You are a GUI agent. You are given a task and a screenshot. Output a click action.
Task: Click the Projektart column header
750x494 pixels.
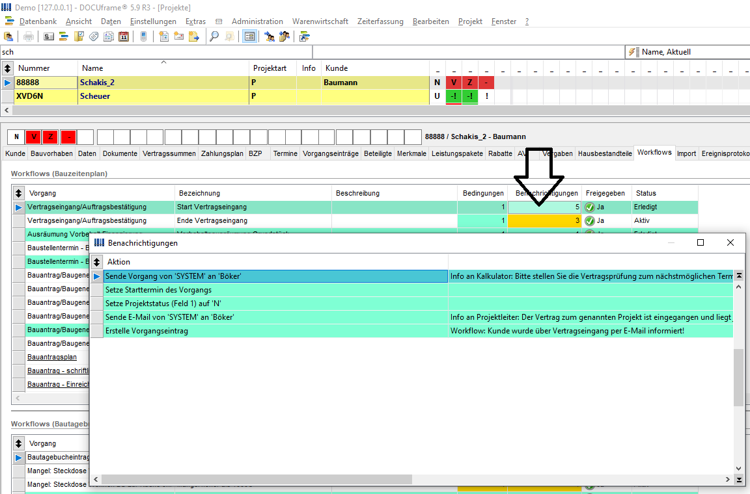(273, 68)
